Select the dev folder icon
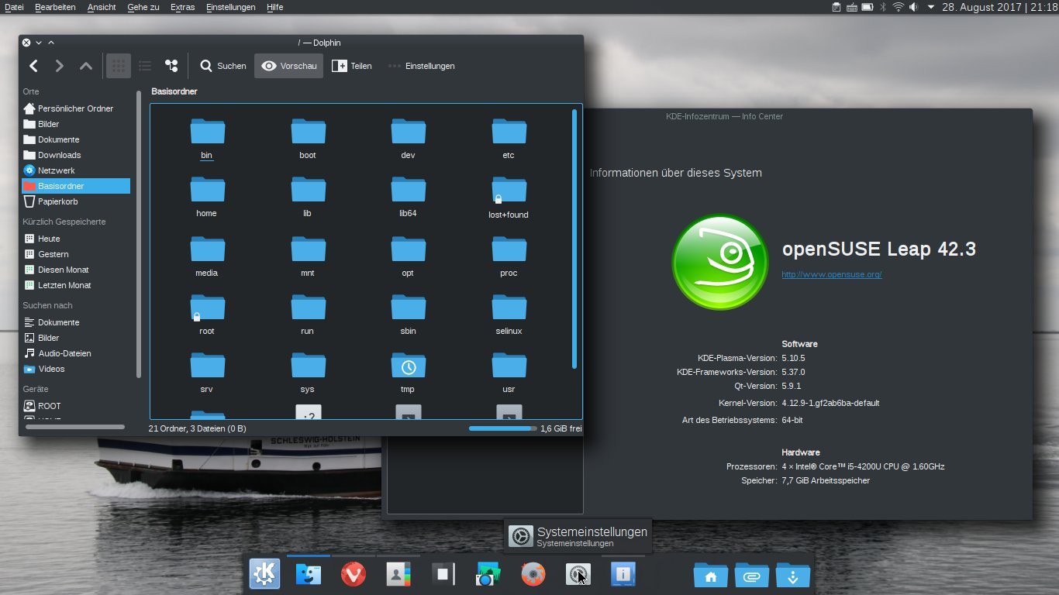The height and width of the screenshot is (595, 1059). click(409, 131)
